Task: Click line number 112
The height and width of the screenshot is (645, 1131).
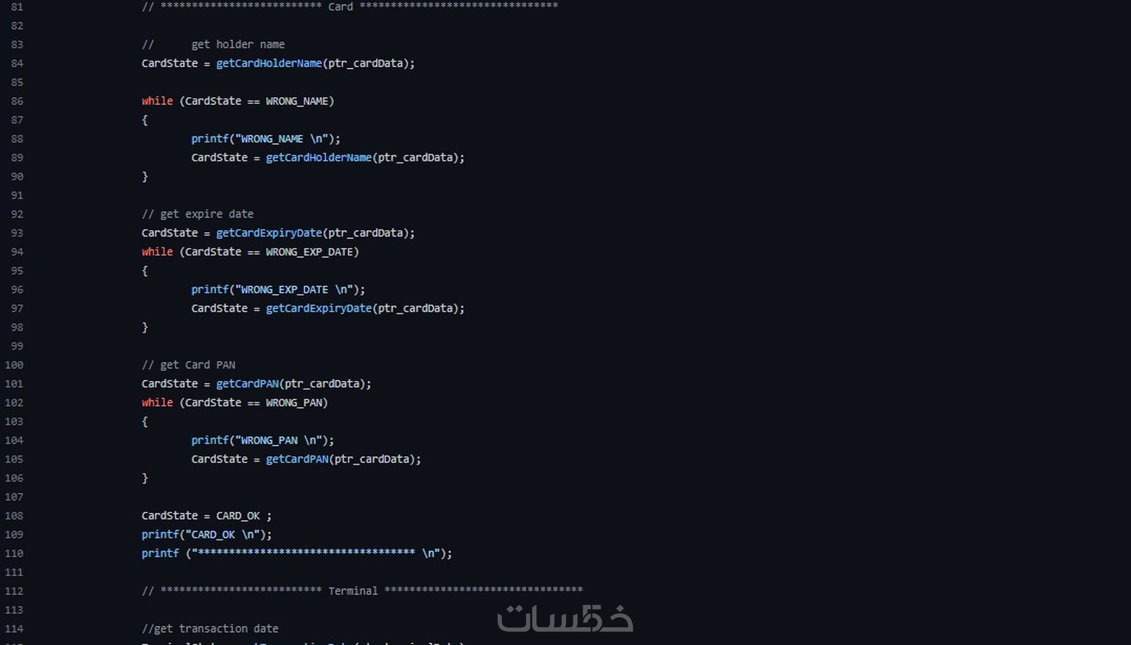Action: click(x=14, y=591)
